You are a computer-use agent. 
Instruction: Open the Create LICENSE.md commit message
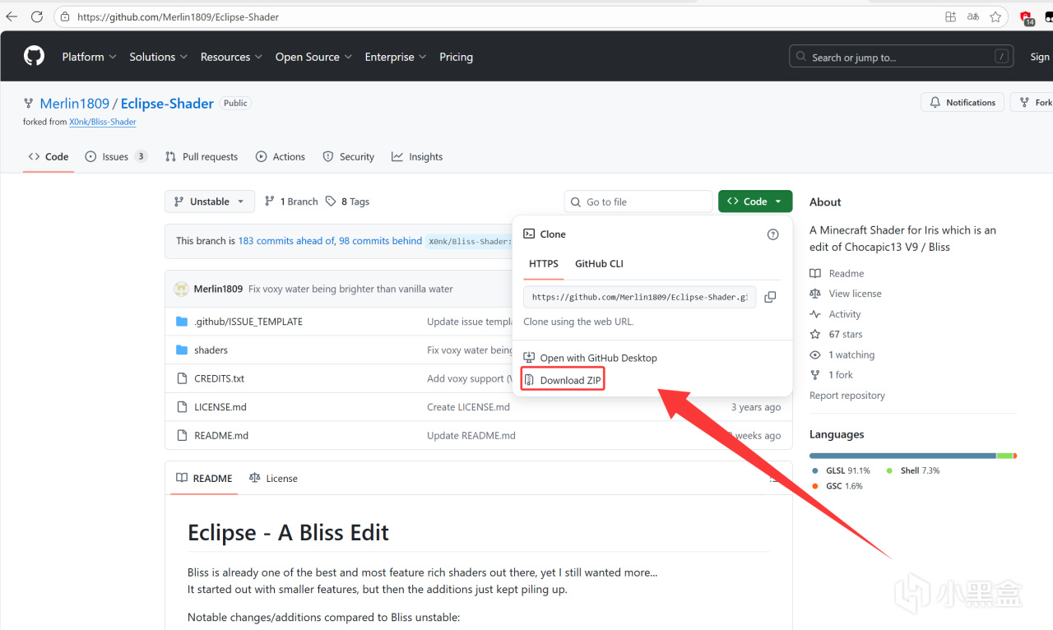468,407
